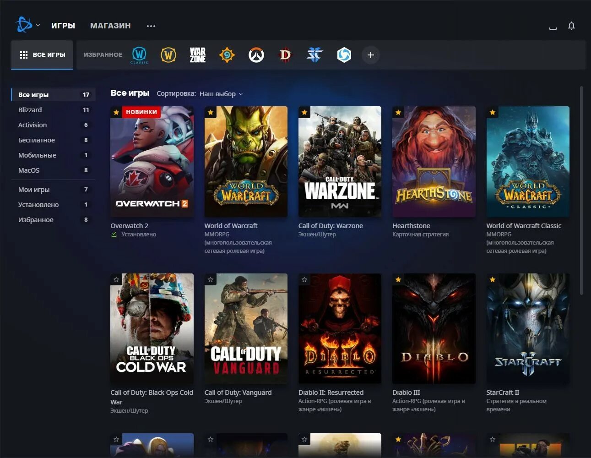This screenshot has width=591, height=458.
Task: Open Warzone icon in favorites bar
Action: (198, 55)
